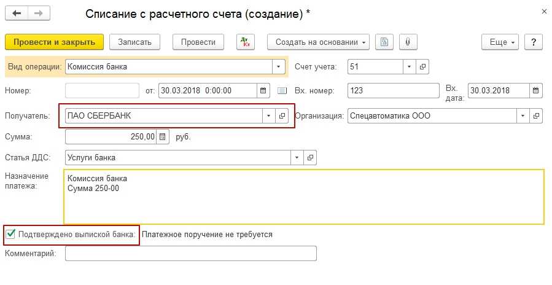Click the Организация field Спецавтоматика ООО

432,115
